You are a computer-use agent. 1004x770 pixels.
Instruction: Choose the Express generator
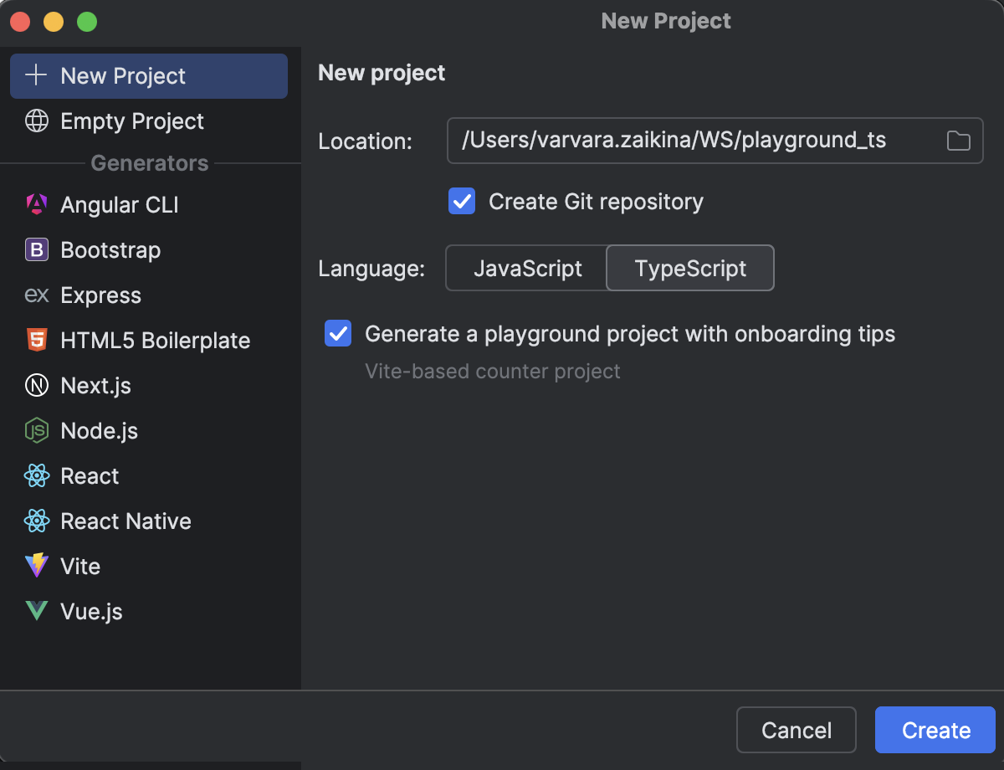click(x=100, y=295)
